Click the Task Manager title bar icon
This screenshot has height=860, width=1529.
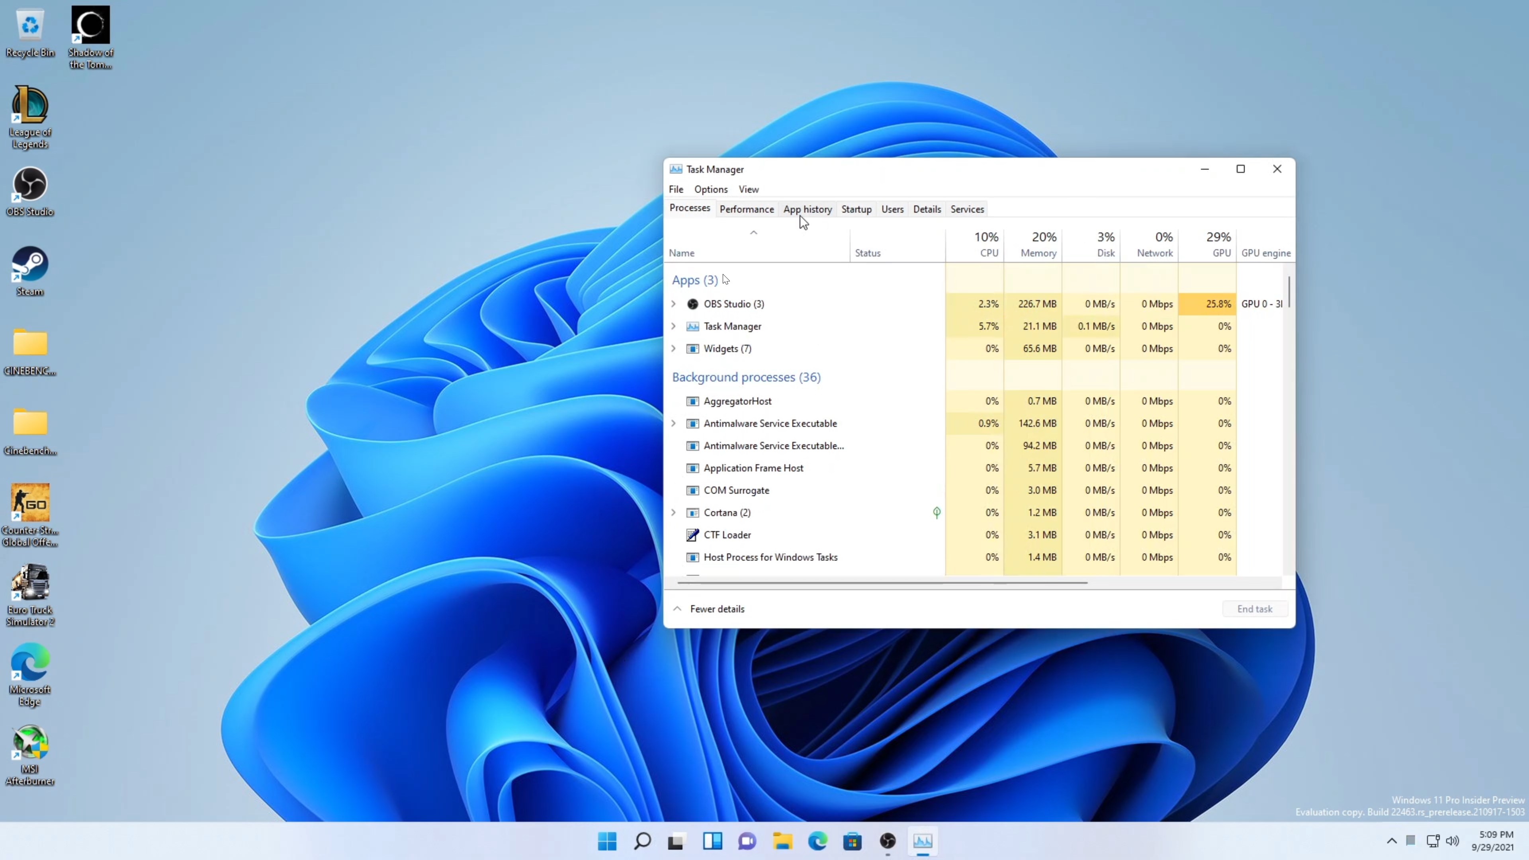pyautogui.click(x=675, y=169)
